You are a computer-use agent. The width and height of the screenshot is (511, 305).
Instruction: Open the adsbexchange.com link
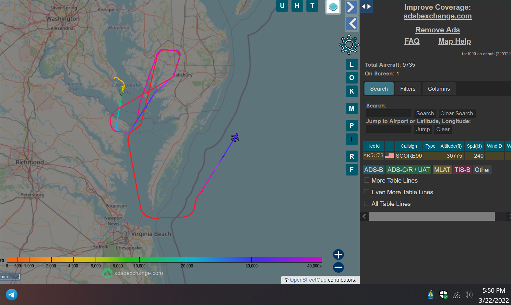[438, 16]
